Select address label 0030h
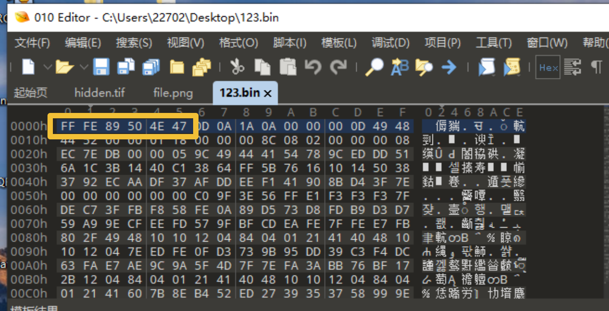609x311 pixels. (x=29, y=168)
